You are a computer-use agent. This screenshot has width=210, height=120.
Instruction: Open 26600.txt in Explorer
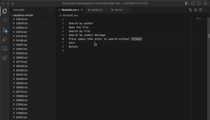32,87
